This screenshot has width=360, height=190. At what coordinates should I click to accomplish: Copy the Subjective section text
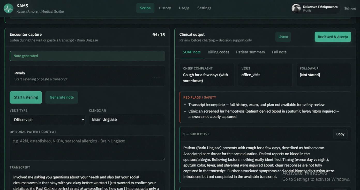pyautogui.click(x=340, y=134)
